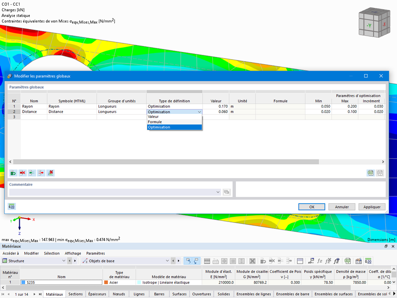The image size is (397, 298).
Task: Click the next arrow after Objets de base
Action: click(179, 261)
